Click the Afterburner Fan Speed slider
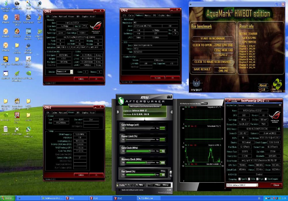The width and height of the screenshot is (288, 201). click(x=141, y=175)
